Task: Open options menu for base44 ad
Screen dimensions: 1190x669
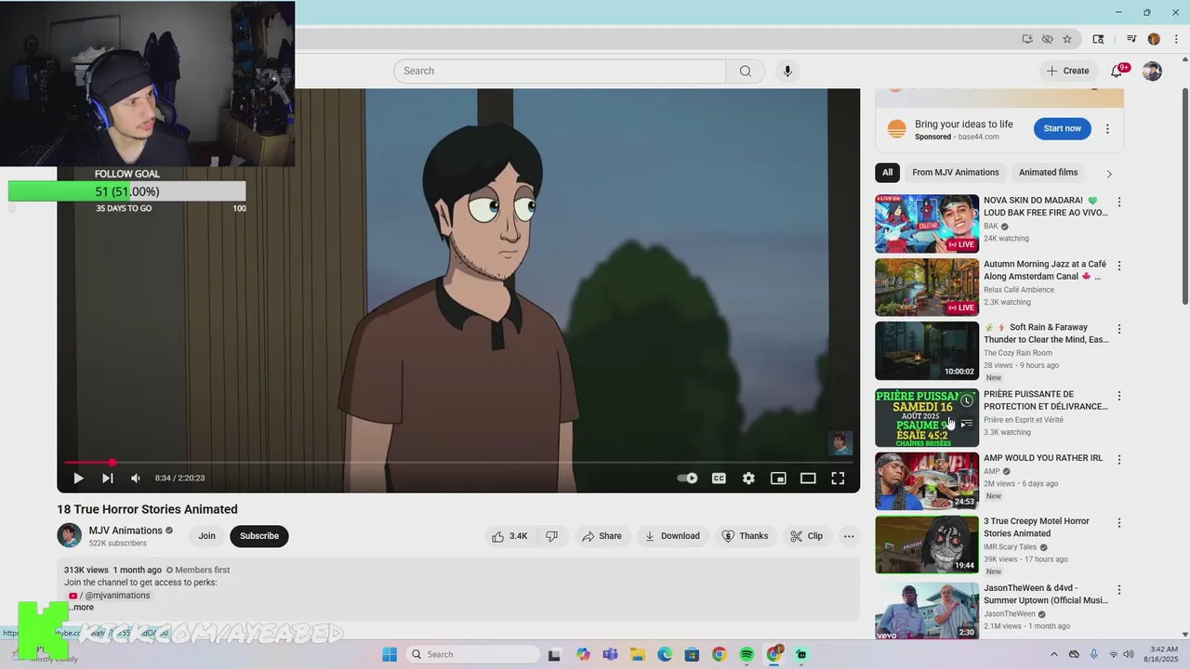Action: click(1107, 129)
